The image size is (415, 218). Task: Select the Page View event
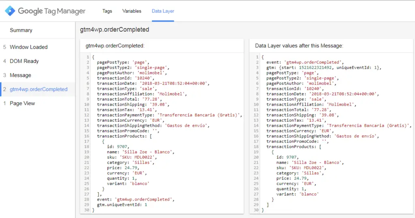tap(22, 104)
